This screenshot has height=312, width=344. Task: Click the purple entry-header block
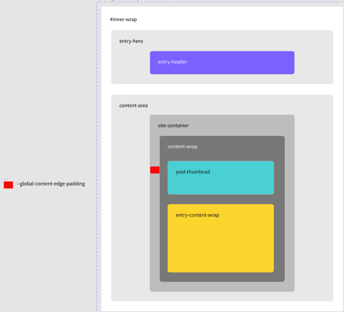click(222, 63)
